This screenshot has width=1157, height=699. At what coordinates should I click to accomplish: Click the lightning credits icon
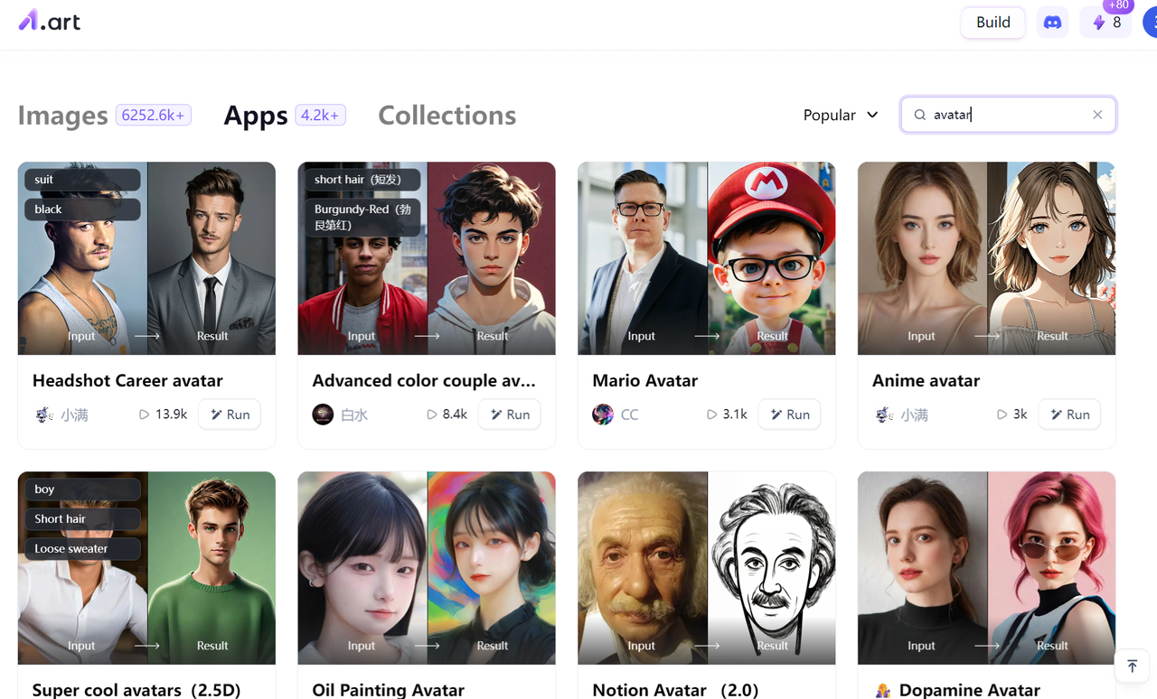[1099, 23]
